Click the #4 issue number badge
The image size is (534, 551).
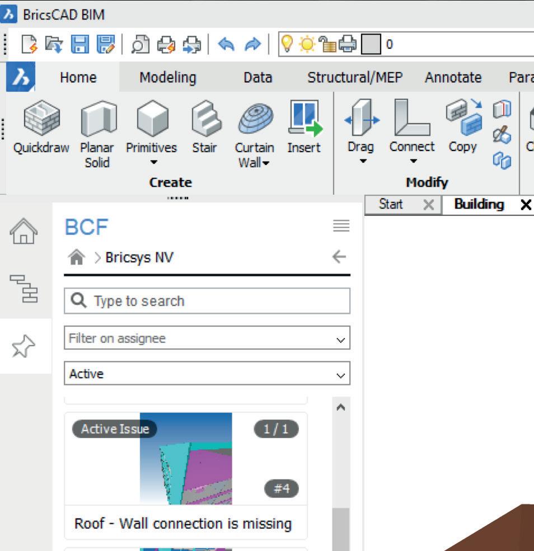[282, 488]
